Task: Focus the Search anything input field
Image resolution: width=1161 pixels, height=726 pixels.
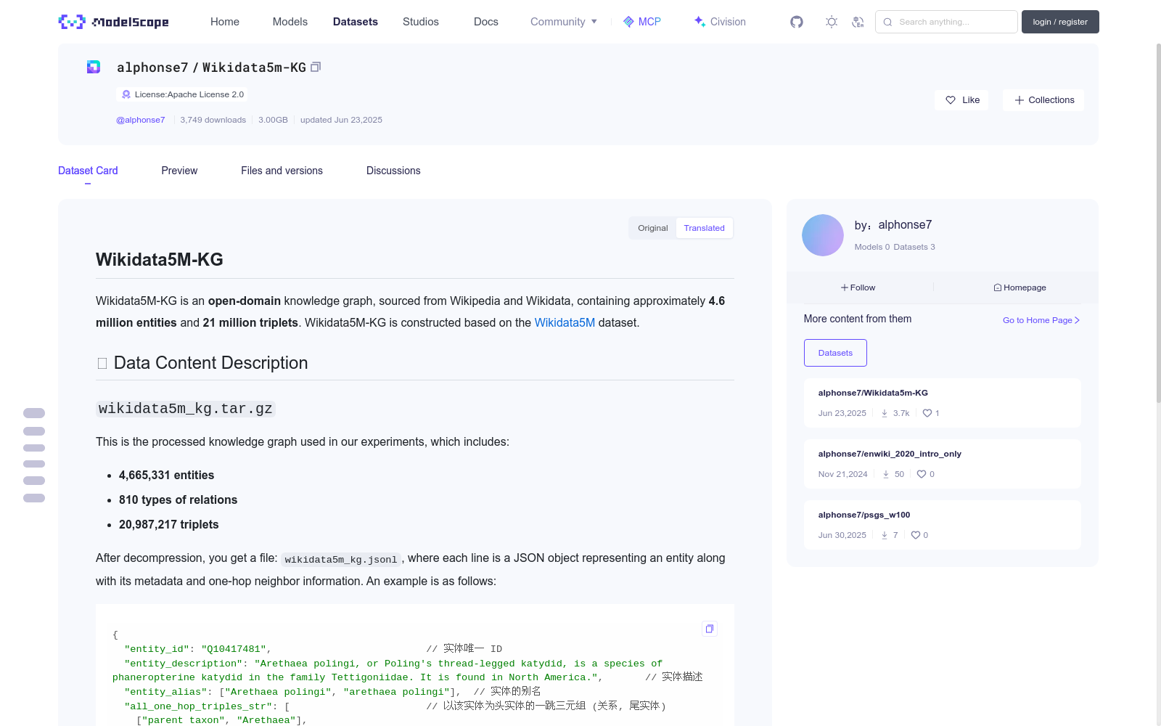Action: (946, 22)
